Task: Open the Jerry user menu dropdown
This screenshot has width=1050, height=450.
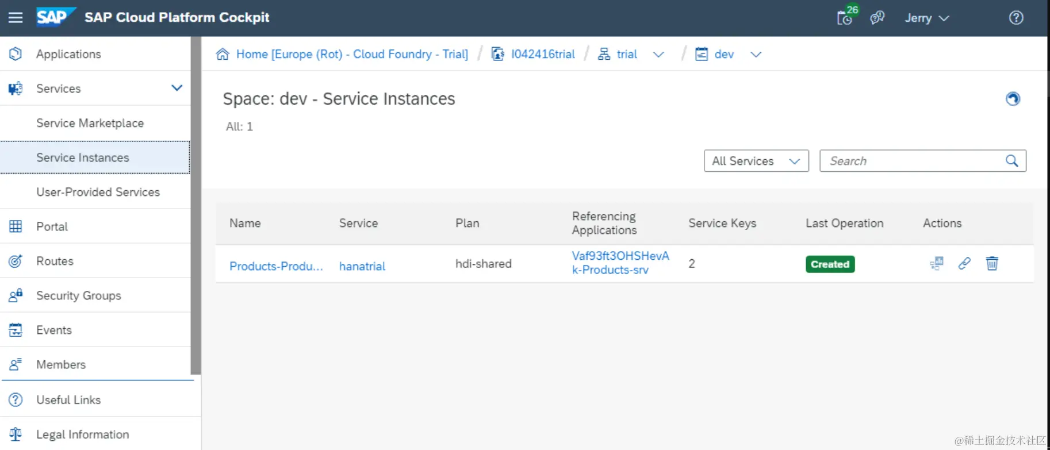Action: (x=926, y=18)
